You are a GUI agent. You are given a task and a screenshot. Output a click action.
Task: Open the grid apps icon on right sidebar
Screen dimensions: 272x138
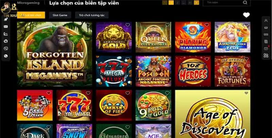(266, 55)
